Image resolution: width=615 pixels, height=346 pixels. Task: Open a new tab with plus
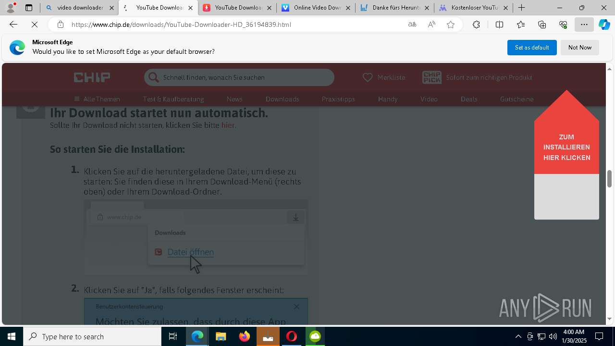point(521,8)
